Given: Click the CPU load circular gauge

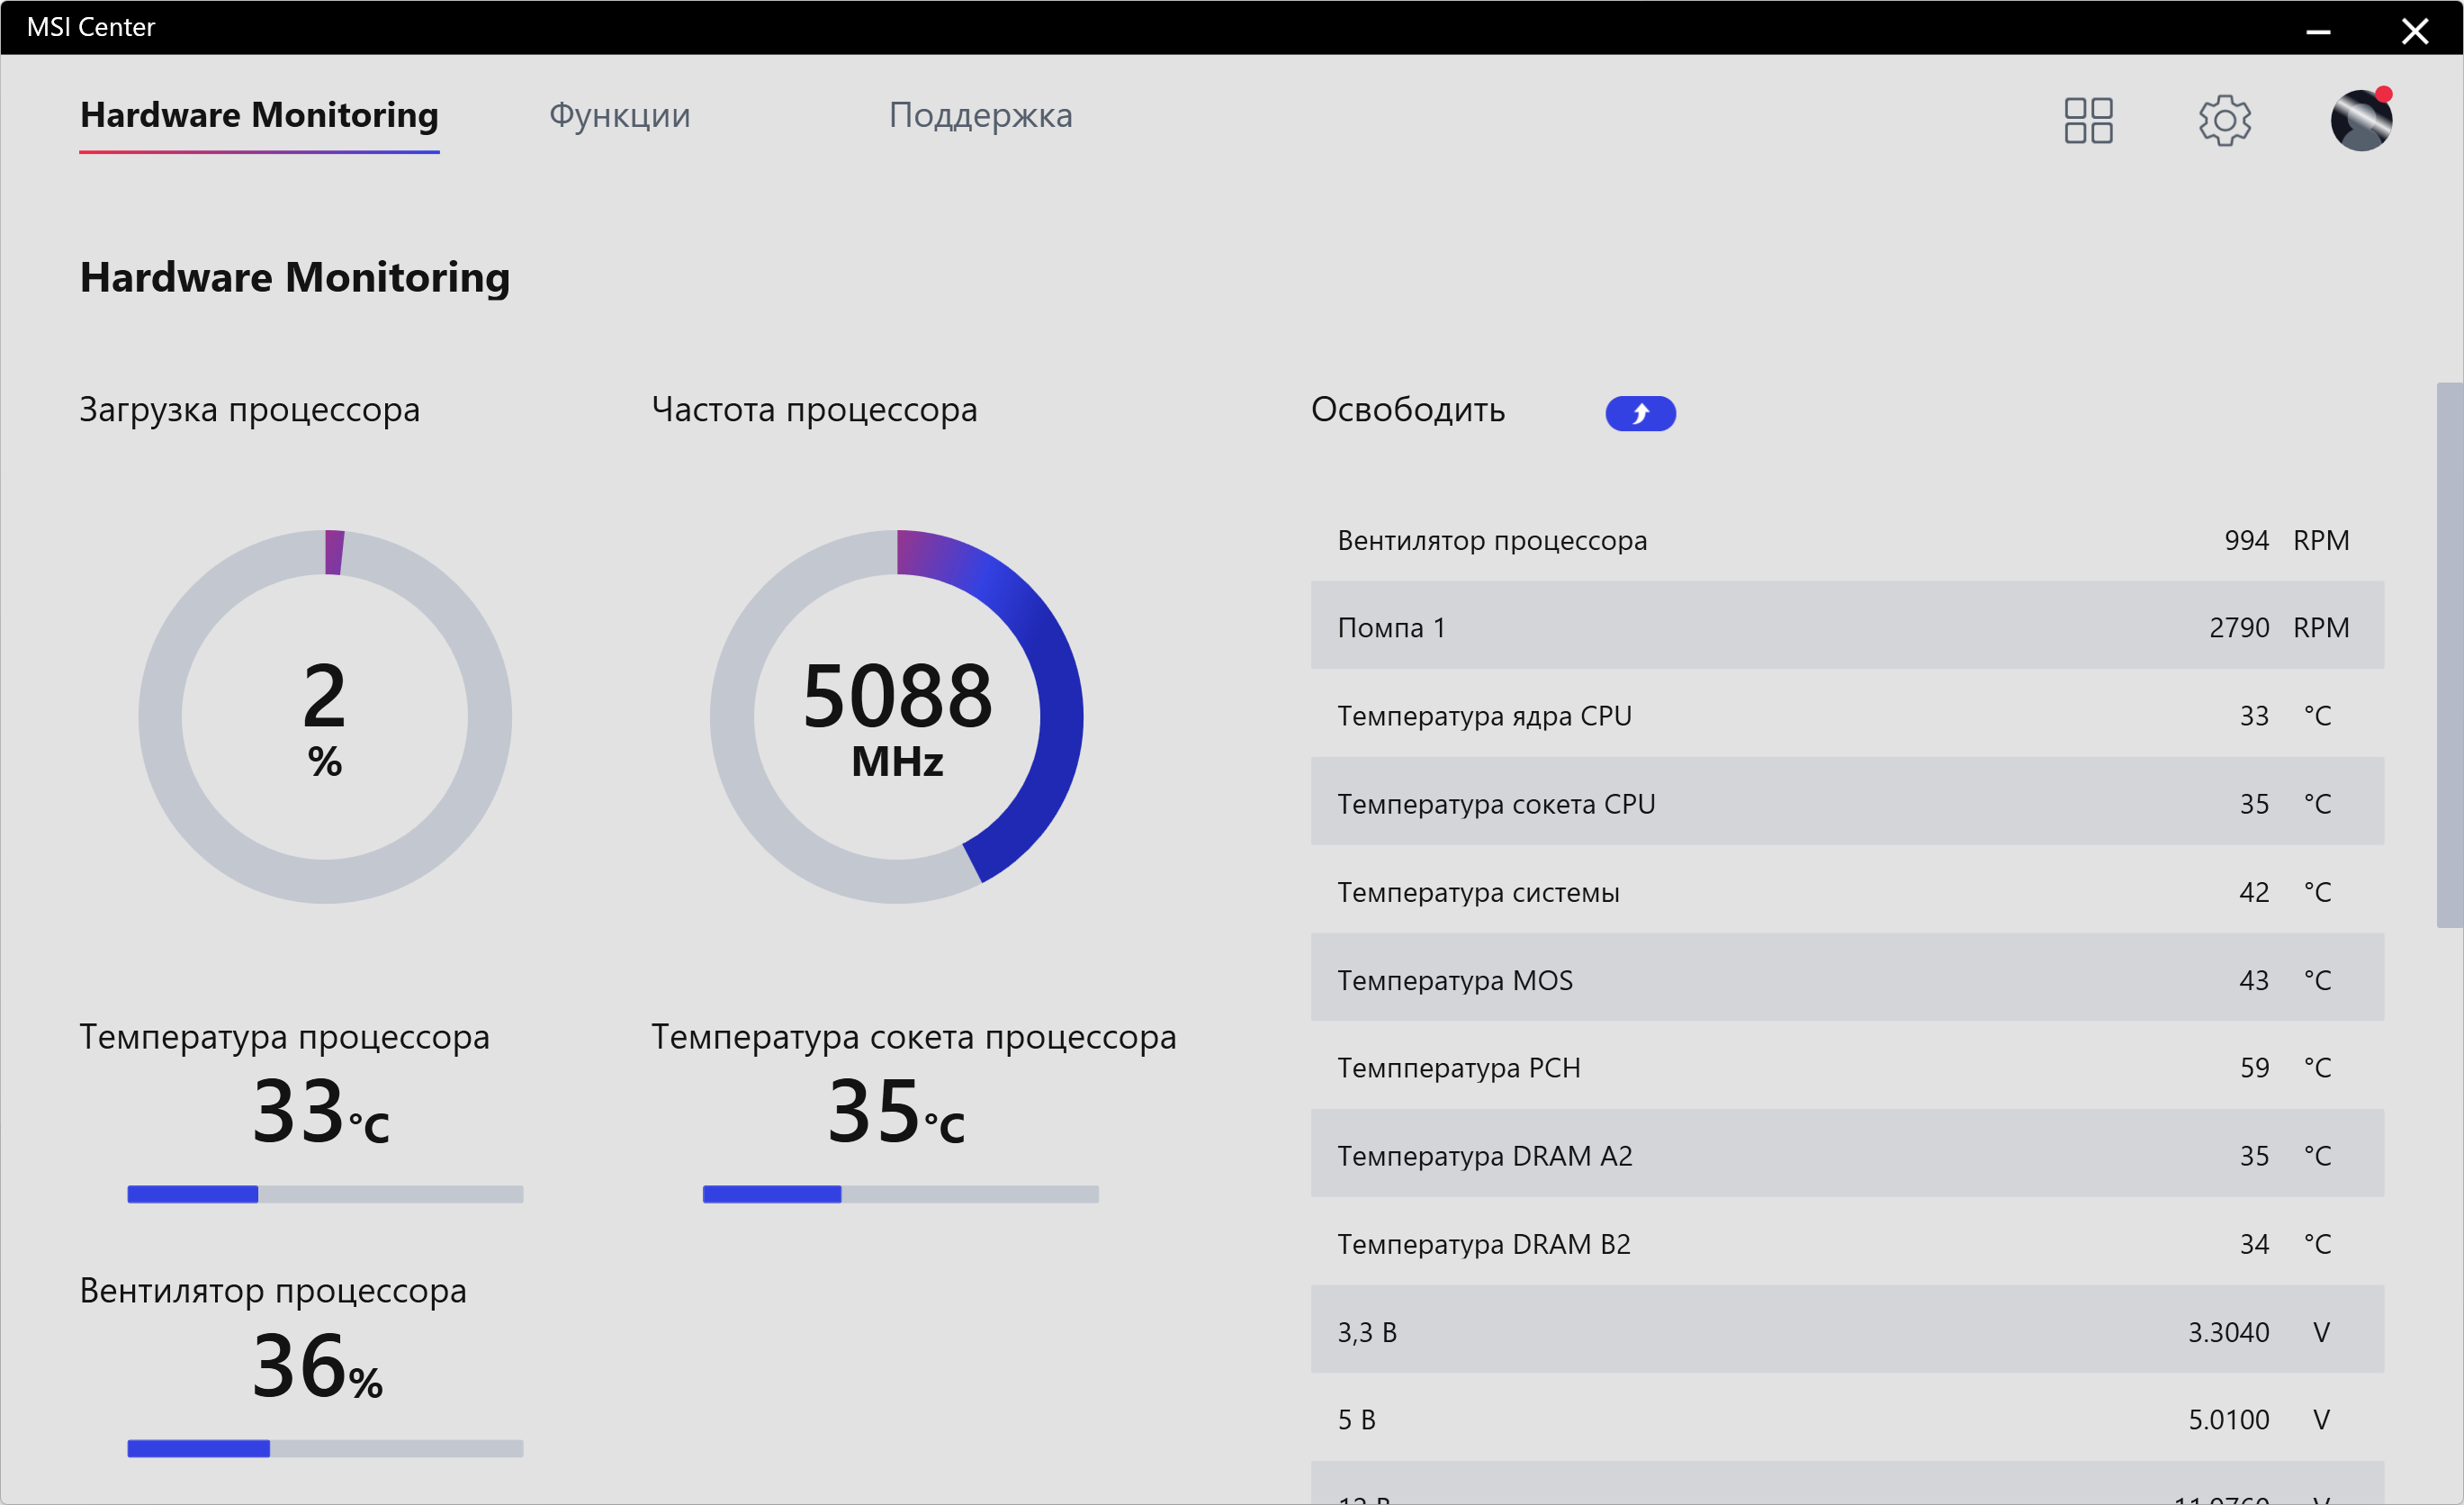Looking at the screenshot, I should click(325, 717).
